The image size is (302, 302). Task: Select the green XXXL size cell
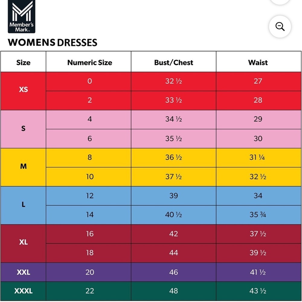coord(23,291)
